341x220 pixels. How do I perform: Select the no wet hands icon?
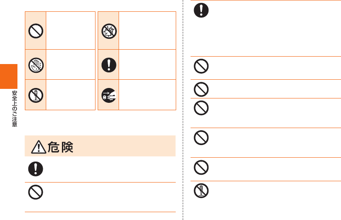(35, 65)
